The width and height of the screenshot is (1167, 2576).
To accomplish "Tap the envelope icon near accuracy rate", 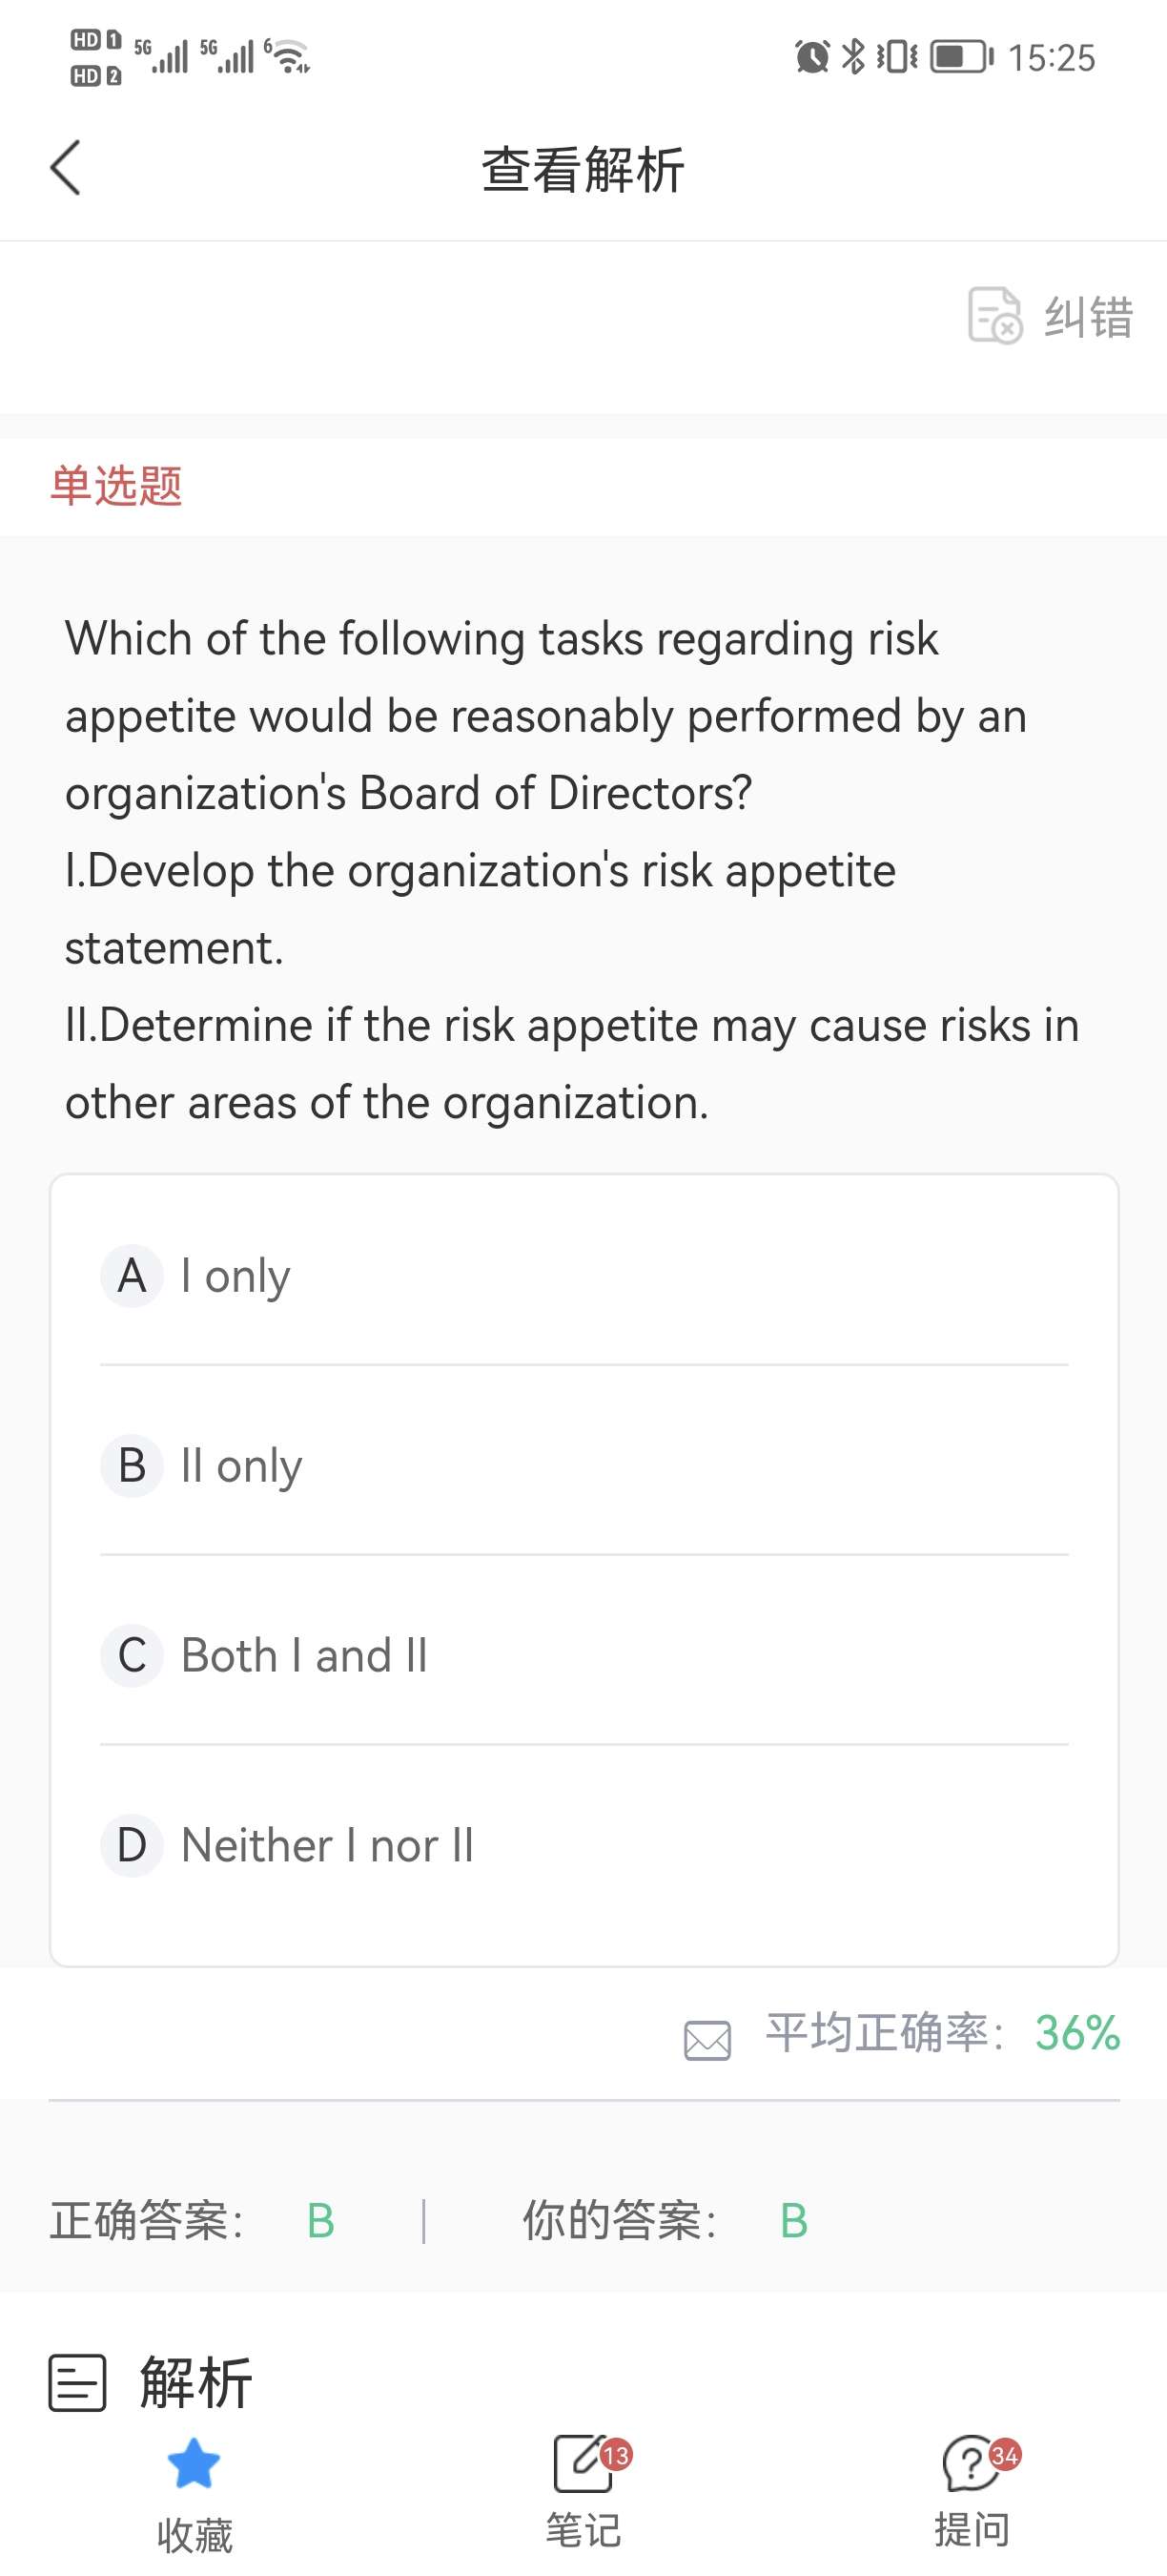I will click(x=707, y=2040).
